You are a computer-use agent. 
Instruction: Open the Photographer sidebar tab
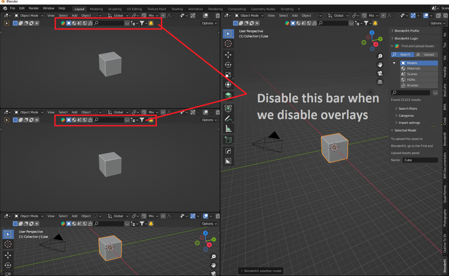[x=445, y=218]
